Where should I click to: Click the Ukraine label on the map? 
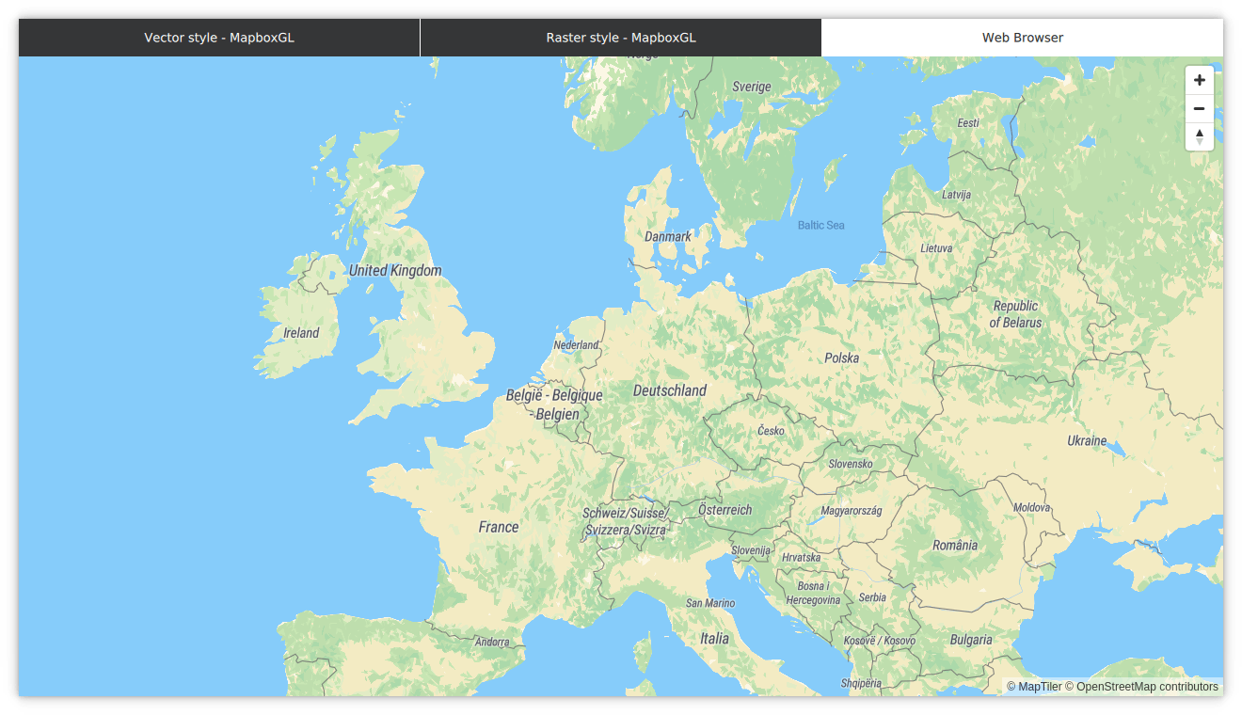pos(1088,439)
